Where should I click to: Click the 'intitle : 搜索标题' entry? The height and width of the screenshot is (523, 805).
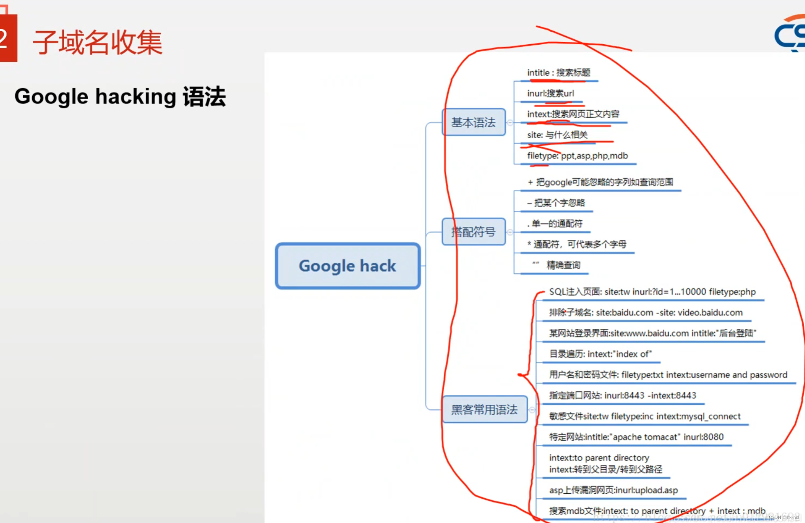[x=559, y=73]
